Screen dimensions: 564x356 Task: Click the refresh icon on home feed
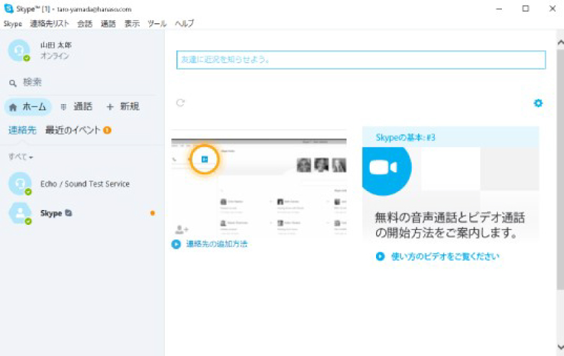(180, 103)
